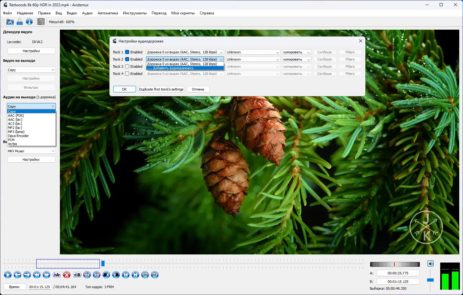This screenshot has height=295, width=463.
Task: Select 'Добавить аудиодорожку' in the dropdown list
Action: (x=173, y=68)
